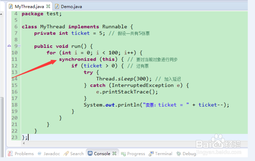Click 'MyThread' class name on line 6

pyautogui.click(x=53, y=27)
